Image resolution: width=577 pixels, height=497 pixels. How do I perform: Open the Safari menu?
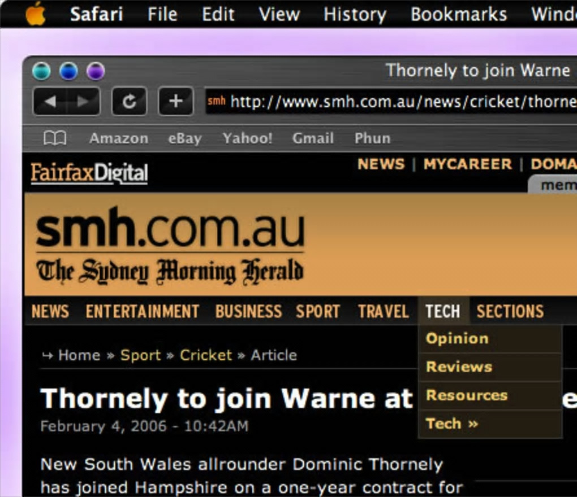pyautogui.click(x=96, y=14)
